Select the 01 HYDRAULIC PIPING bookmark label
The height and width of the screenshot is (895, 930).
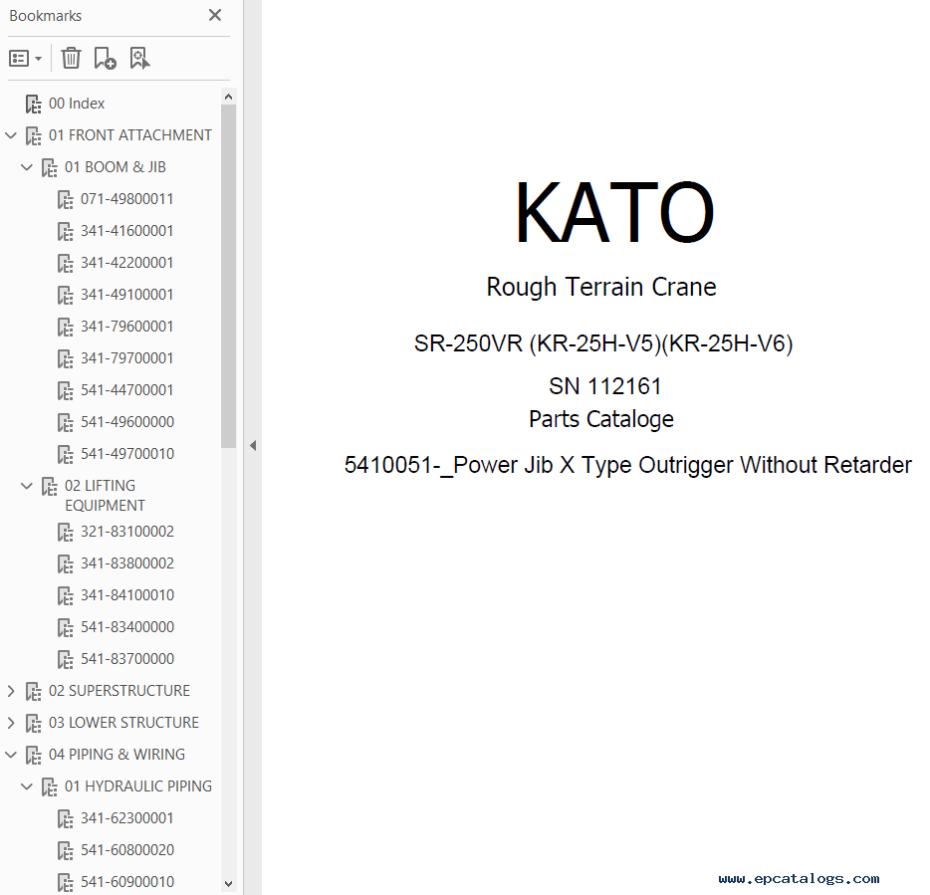(138, 786)
